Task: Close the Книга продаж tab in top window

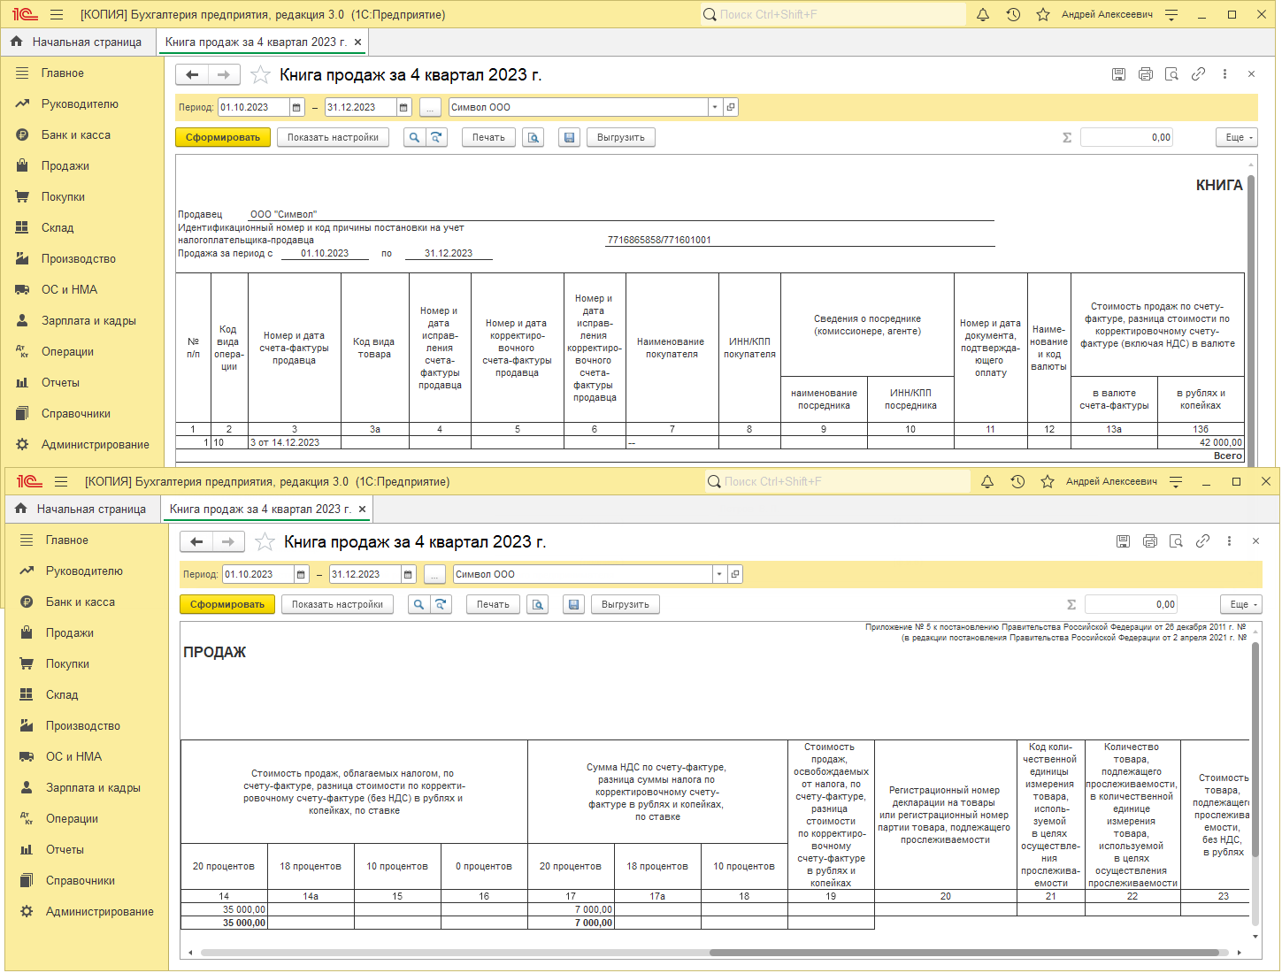Action: 357,42
